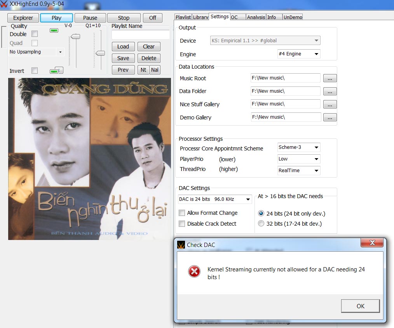
Task: Save the playlist with the Save button
Action: 123,58
